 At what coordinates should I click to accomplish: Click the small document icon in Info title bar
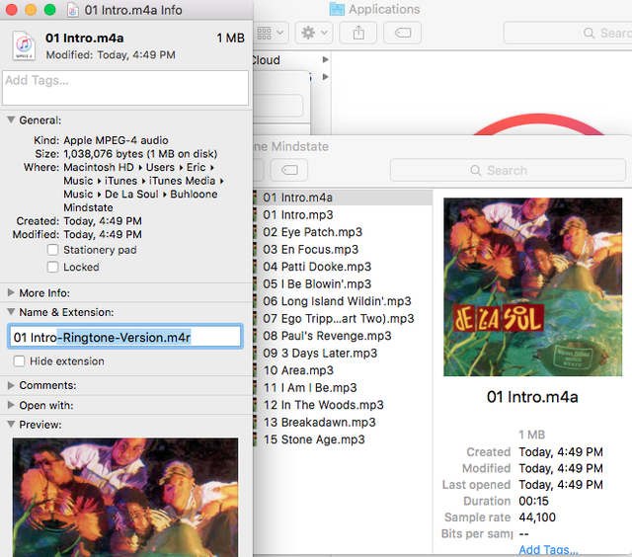[x=74, y=9]
